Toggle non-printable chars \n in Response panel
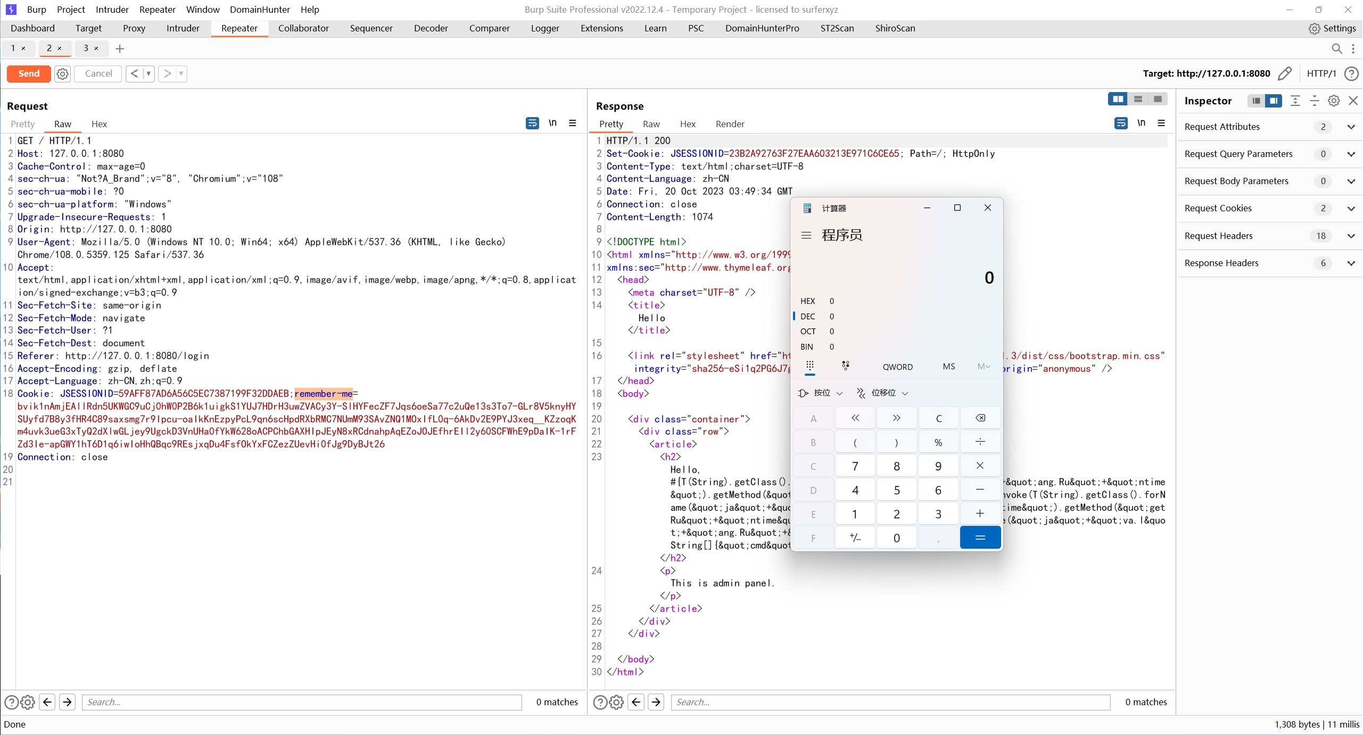Image resolution: width=1363 pixels, height=735 pixels. (x=1141, y=123)
